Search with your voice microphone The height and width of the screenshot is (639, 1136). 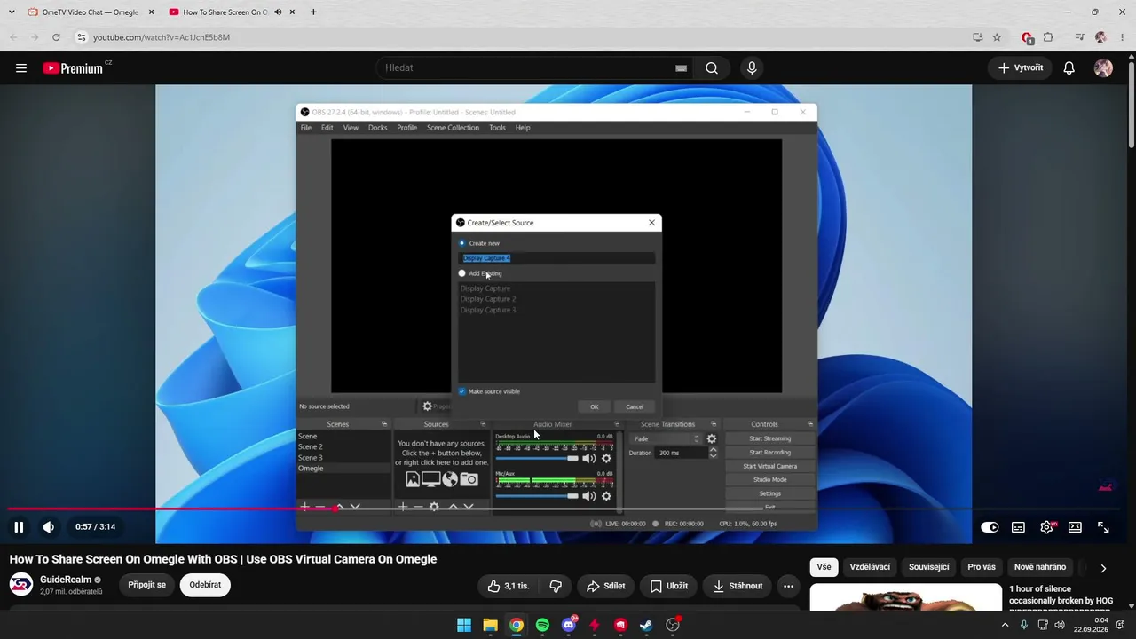[x=752, y=68]
